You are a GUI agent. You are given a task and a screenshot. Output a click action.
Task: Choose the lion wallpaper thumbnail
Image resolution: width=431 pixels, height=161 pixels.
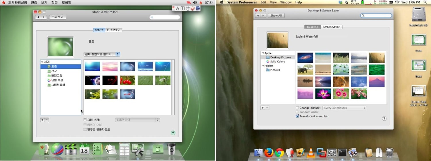click(341, 82)
